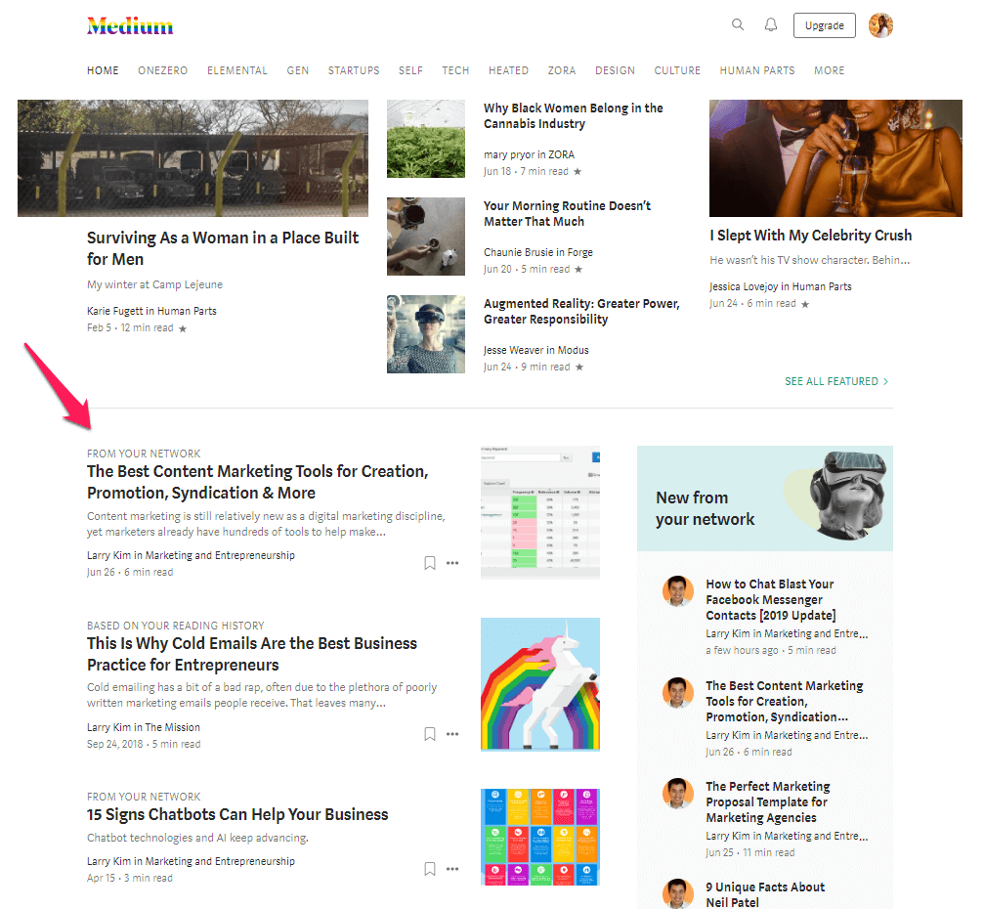This screenshot has width=984, height=909.
Task: Bookmark the 15 Signs Chatbots article
Action: (430, 869)
